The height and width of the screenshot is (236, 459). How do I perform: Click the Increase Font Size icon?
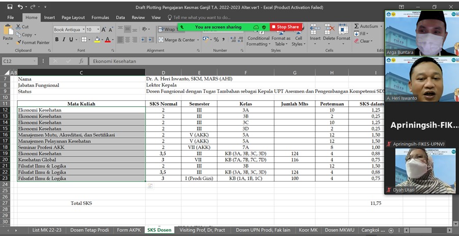point(104,30)
